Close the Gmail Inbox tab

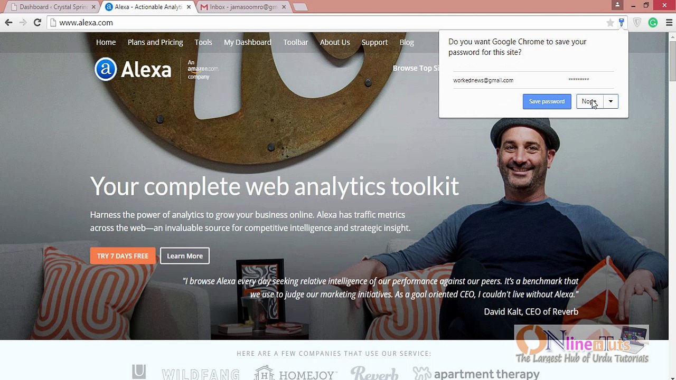pos(284,7)
